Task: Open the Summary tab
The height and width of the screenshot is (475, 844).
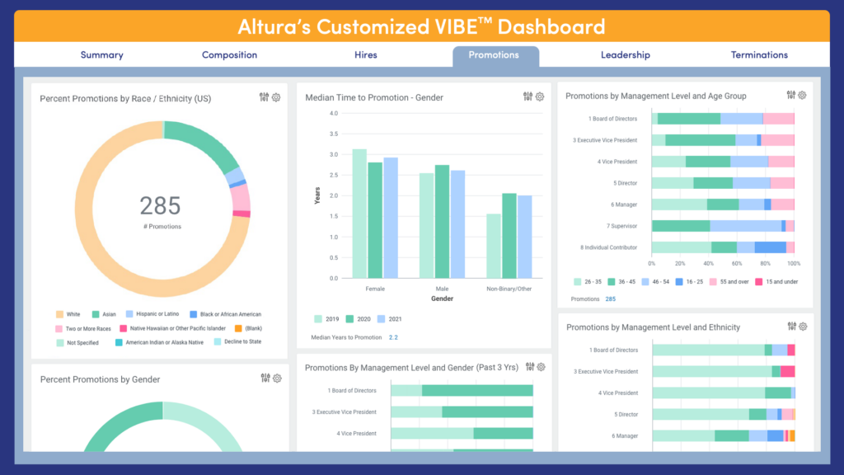Action: (x=101, y=54)
